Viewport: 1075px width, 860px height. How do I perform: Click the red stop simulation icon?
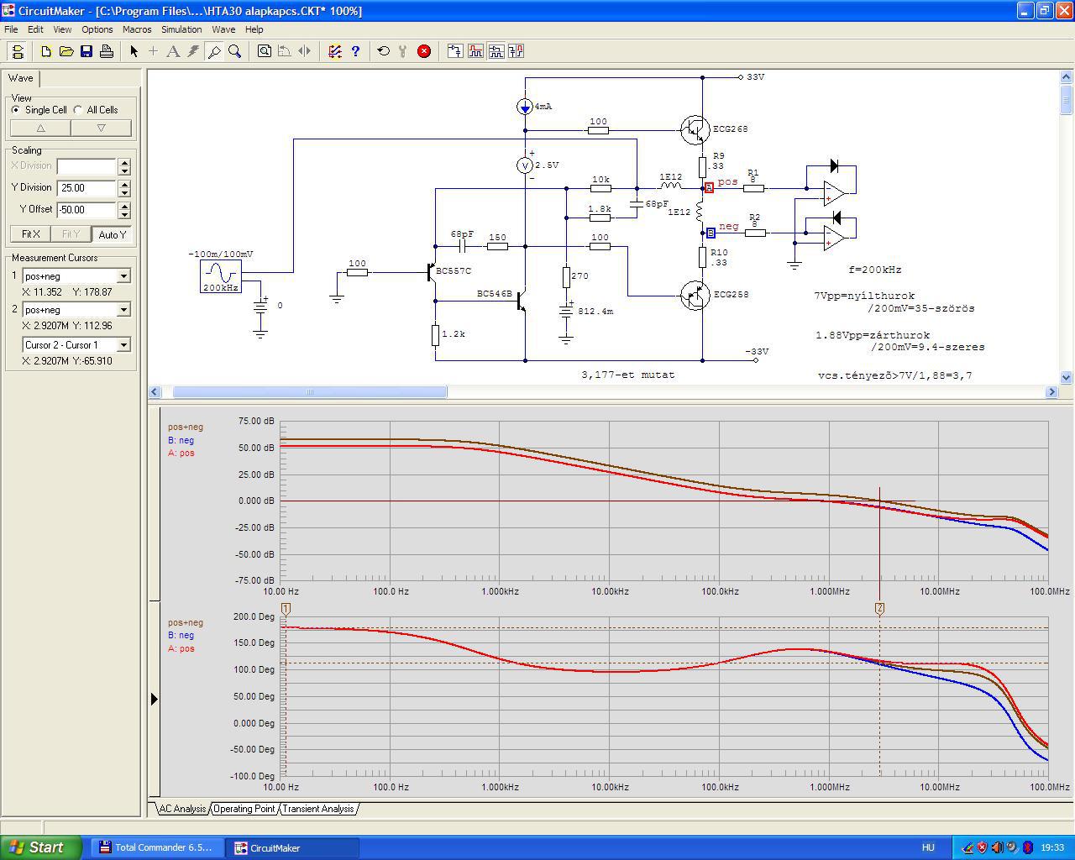click(424, 51)
